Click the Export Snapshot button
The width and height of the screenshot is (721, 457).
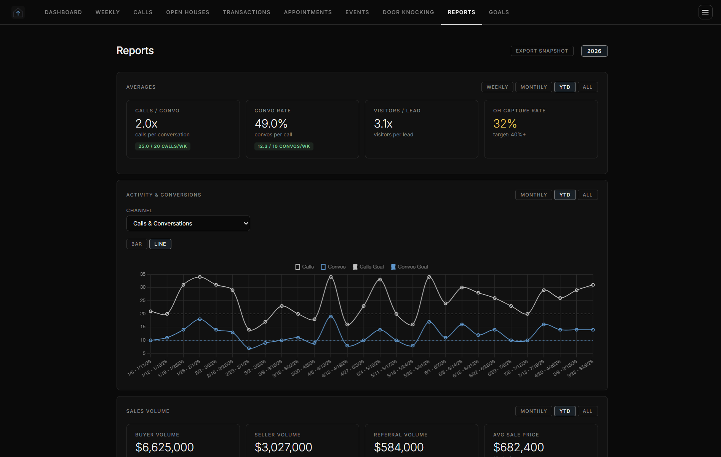coord(542,51)
